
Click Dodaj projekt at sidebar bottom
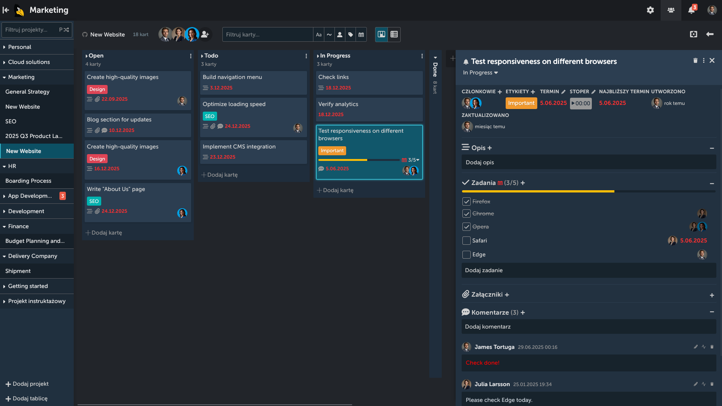(x=27, y=384)
